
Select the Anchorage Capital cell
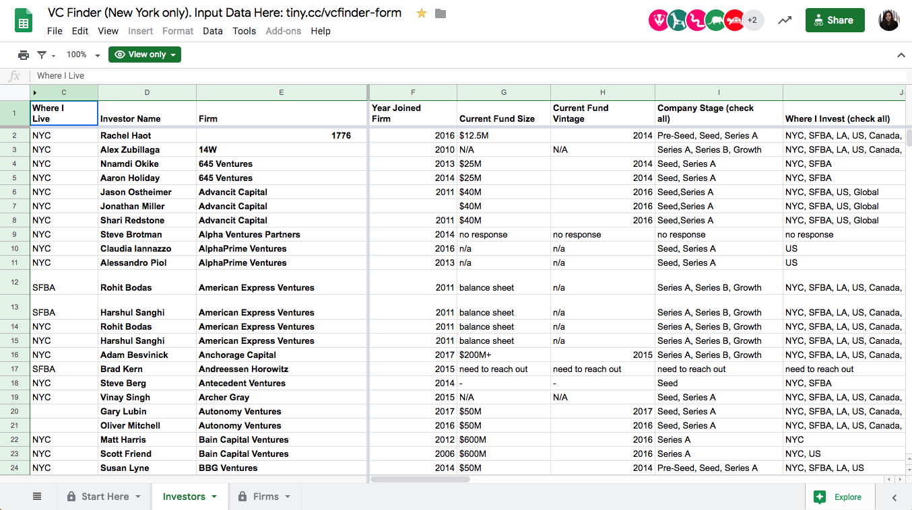coord(282,355)
